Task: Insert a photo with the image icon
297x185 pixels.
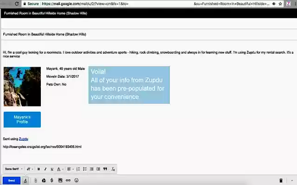Action: tap(60, 180)
